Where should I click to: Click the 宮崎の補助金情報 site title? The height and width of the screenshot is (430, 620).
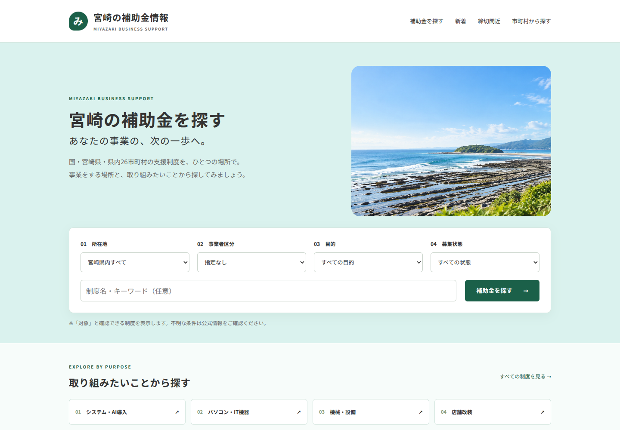131,18
